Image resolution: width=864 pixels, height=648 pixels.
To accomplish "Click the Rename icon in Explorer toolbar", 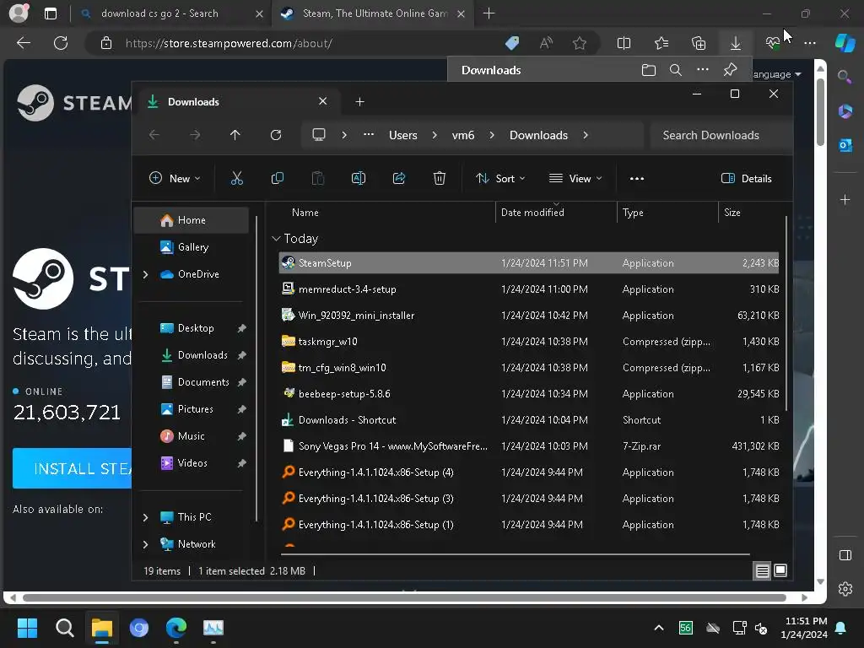I will [358, 178].
